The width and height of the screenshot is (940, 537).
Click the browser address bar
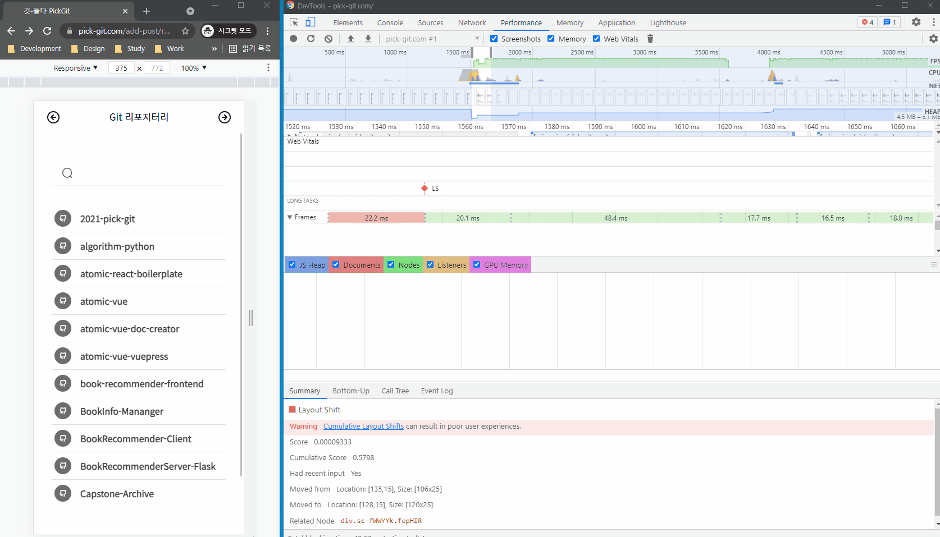pyautogui.click(x=124, y=31)
